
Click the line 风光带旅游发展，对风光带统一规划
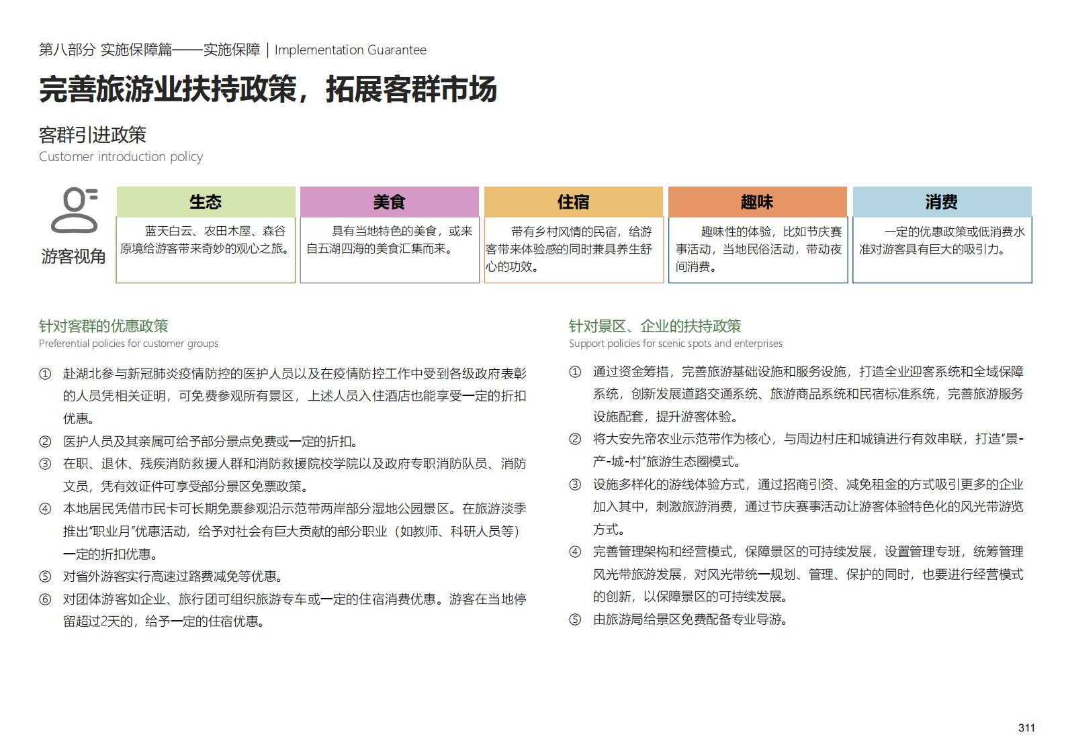(808, 574)
